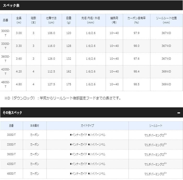Select マルチパーミングCI4+ in the 480SI-T row
This screenshot has width=183, height=180.
point(156,174)
